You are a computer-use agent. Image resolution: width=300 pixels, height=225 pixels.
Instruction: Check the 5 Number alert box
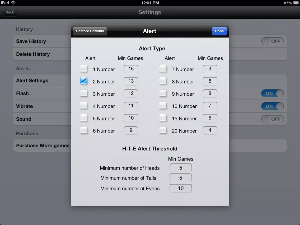[x=84, y=118]
